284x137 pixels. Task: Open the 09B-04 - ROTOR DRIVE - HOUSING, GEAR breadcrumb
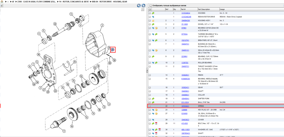[109, 2]
